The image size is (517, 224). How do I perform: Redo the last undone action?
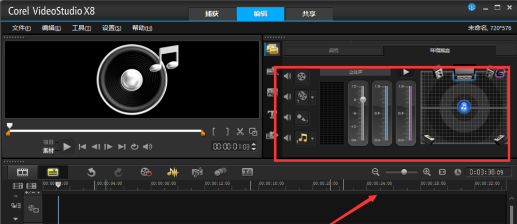point(118,172)
